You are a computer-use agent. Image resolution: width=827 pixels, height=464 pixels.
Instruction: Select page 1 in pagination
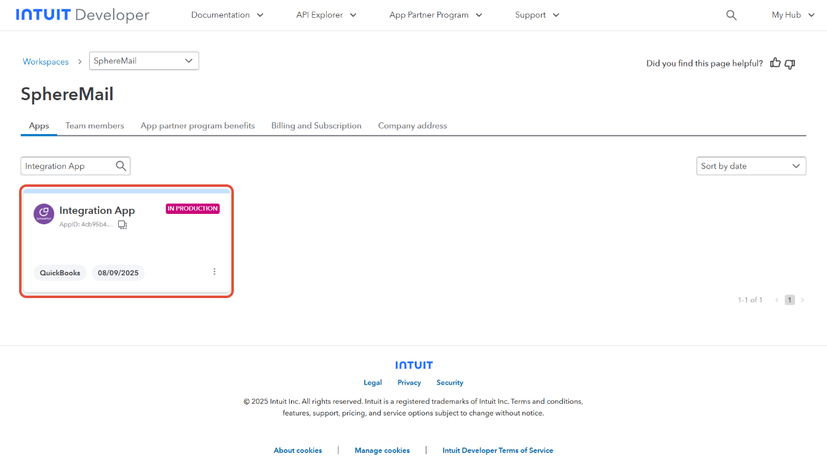pyautogui.click(x=789, y=300)
